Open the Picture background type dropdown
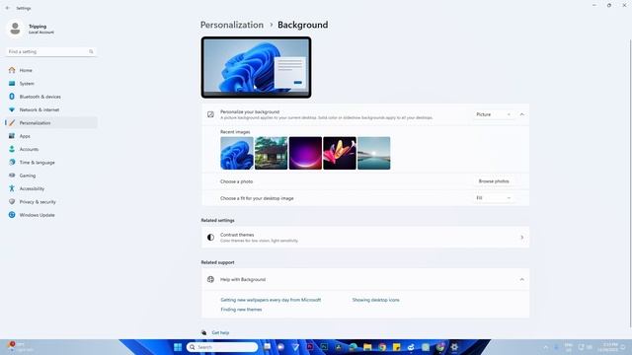This screenshot has width=632, height=355. pyautogui.click(x=493, y=114)
